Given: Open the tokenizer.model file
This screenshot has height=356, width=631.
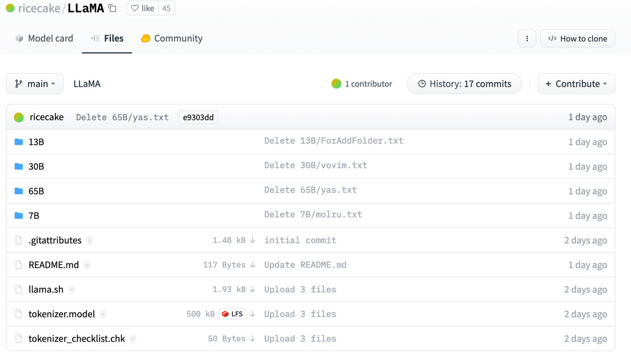Looking at the screenshot, I should tap(62, 314).
